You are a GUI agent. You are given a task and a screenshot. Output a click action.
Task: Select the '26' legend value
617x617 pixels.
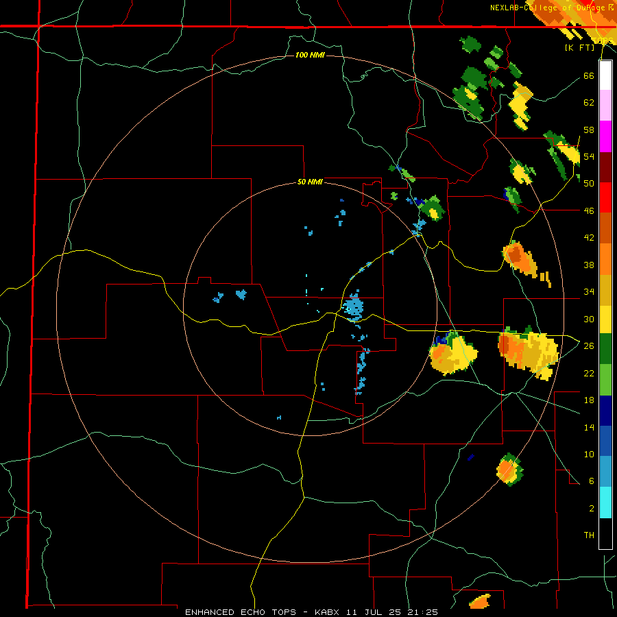[589, 346]
